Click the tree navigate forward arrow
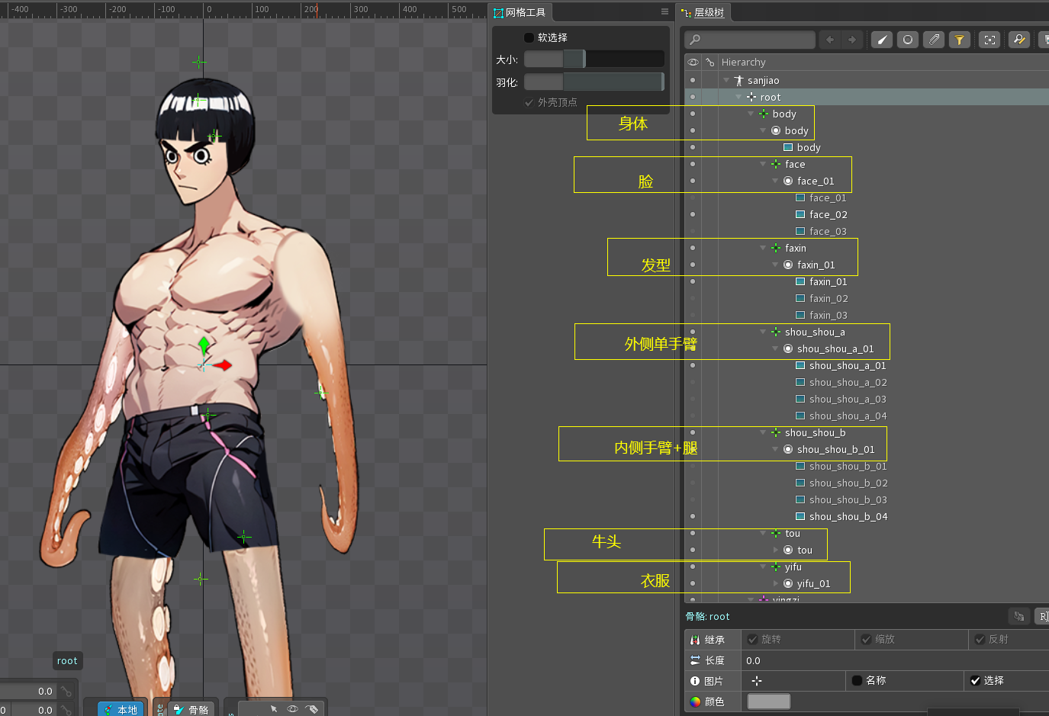The height and width of the screenshot is (716, 1049). point(851,40)
